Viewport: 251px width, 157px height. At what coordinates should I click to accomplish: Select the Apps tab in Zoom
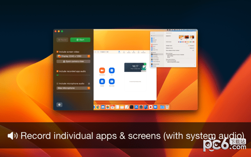[x=138, y=52]
